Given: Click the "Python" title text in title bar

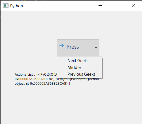Looking at the screenshot, I should pyautogui.click(x=16, y=6).
